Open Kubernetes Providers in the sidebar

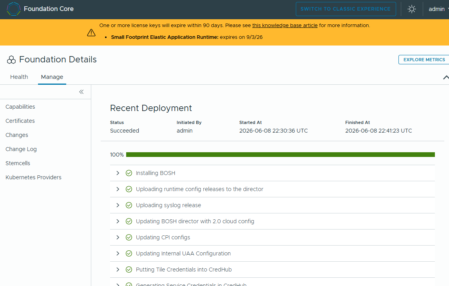(x=34, y=177)
